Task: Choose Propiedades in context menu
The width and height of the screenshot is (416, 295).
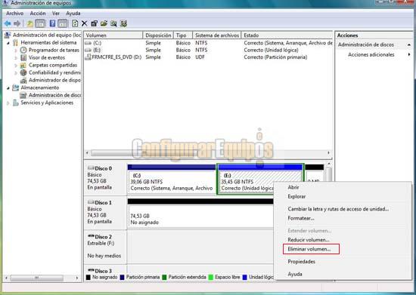Action: [301, 261]
